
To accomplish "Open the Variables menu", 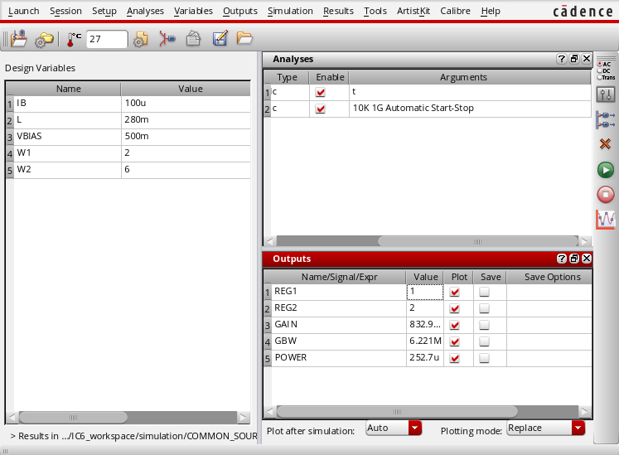I will [x=193, y=11].
